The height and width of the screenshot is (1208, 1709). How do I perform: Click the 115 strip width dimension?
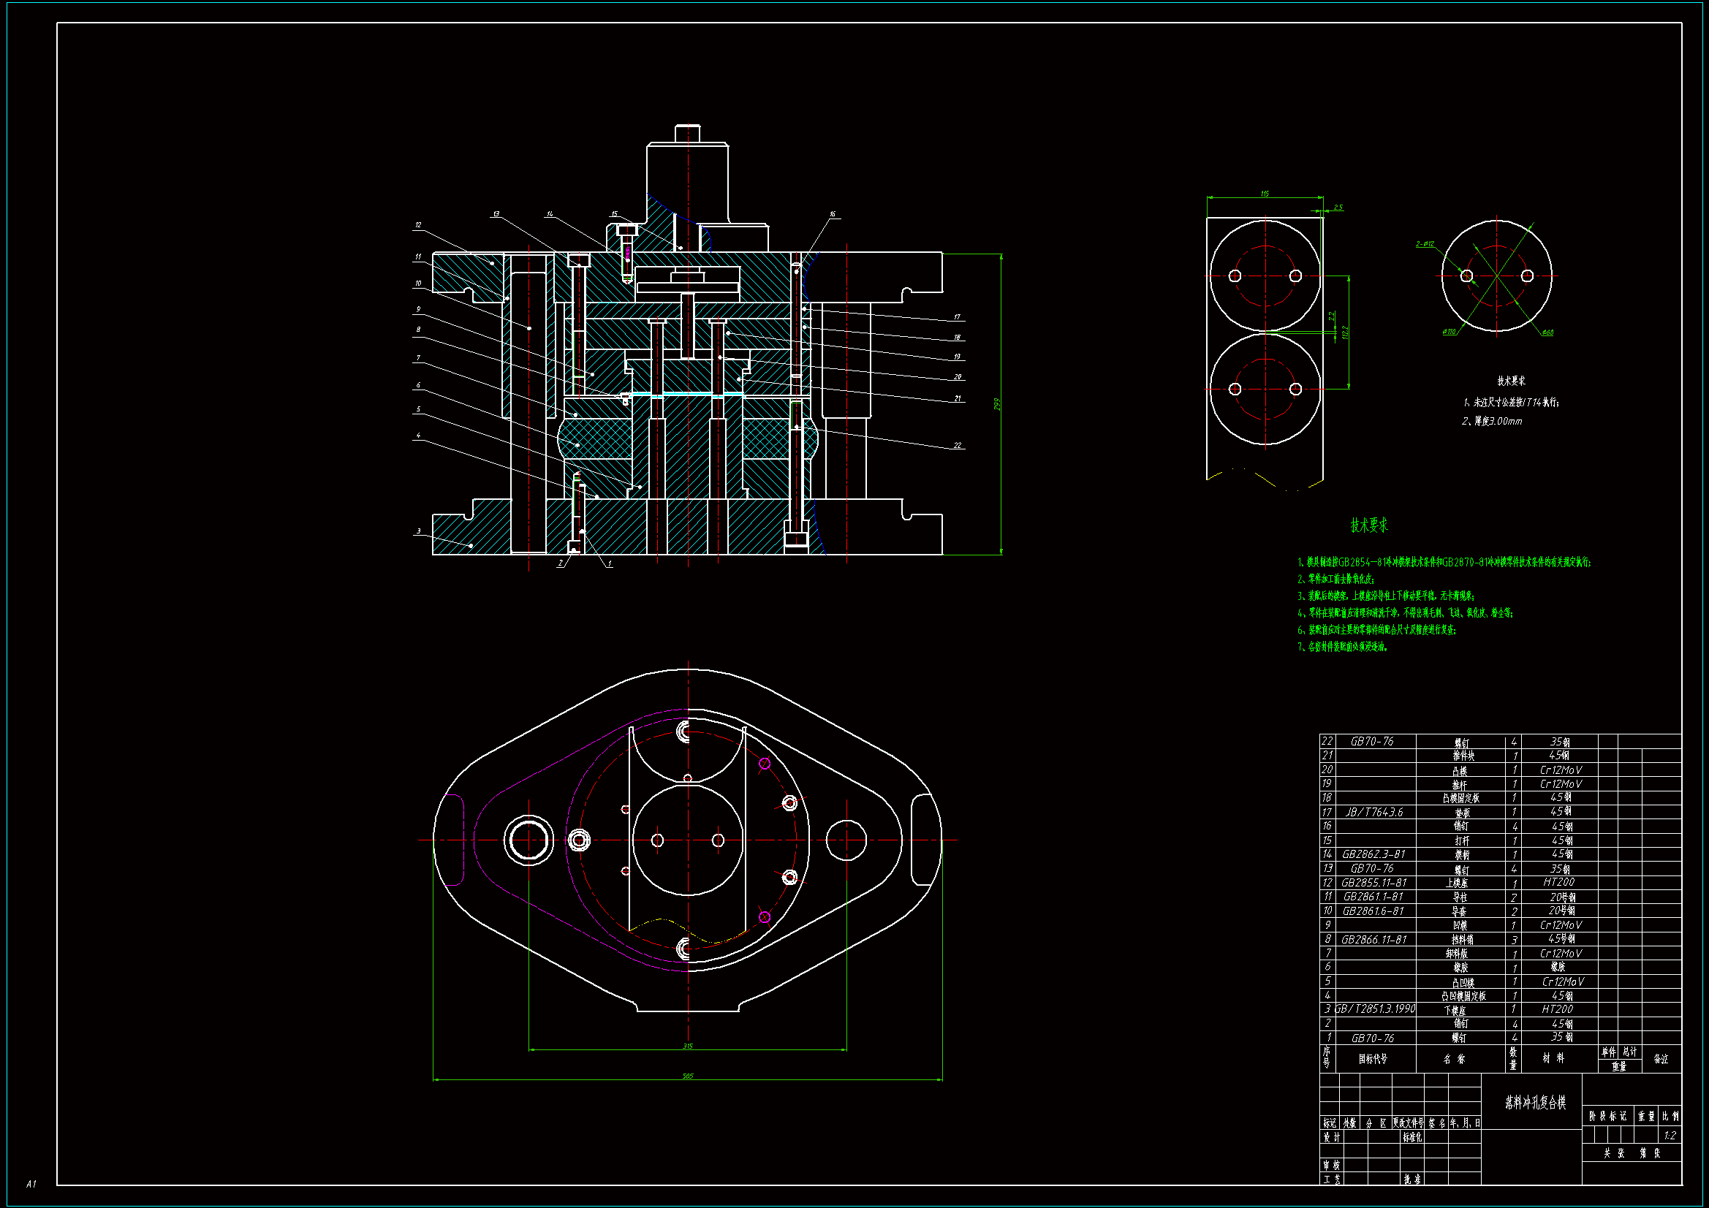tap(1265, 194)
